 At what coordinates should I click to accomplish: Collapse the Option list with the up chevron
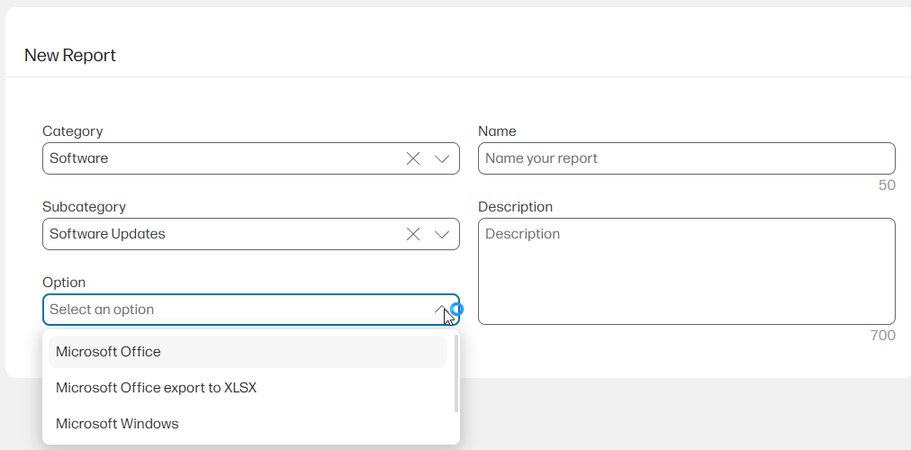[441, 310]
